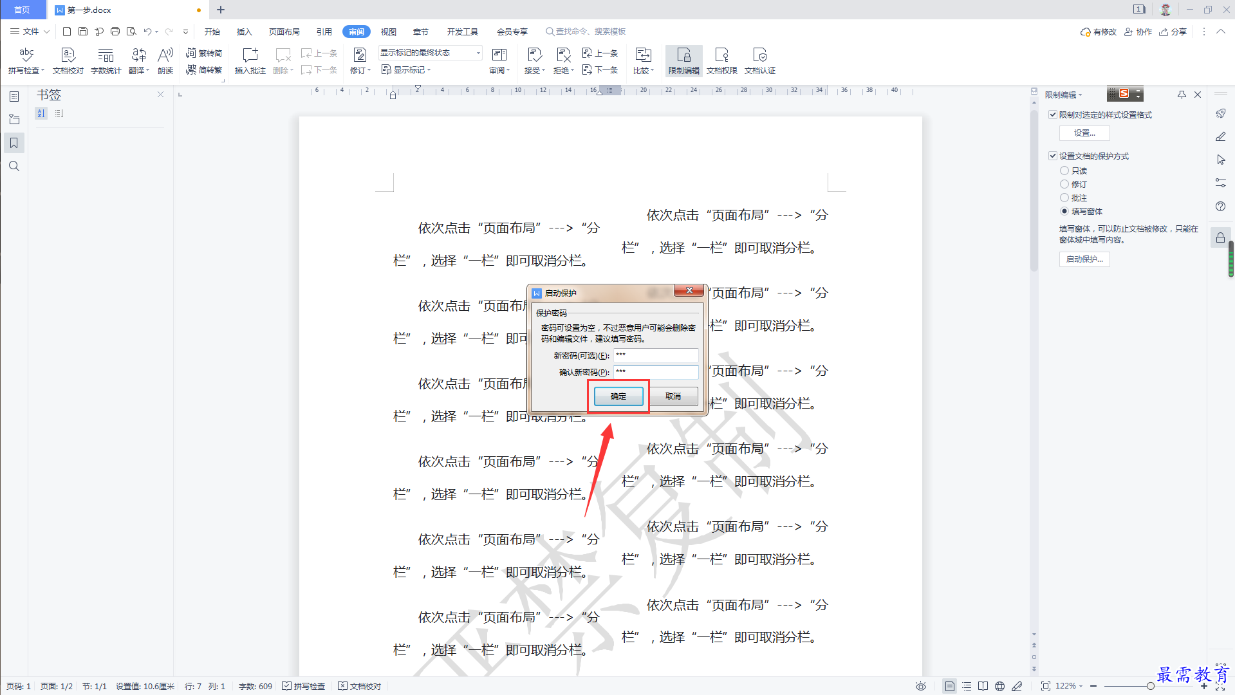This screenshot has width=1235, height=695.
Task: Toggle 设置文档的保护方式 checkbox
Action: [x=1053, y=156]
